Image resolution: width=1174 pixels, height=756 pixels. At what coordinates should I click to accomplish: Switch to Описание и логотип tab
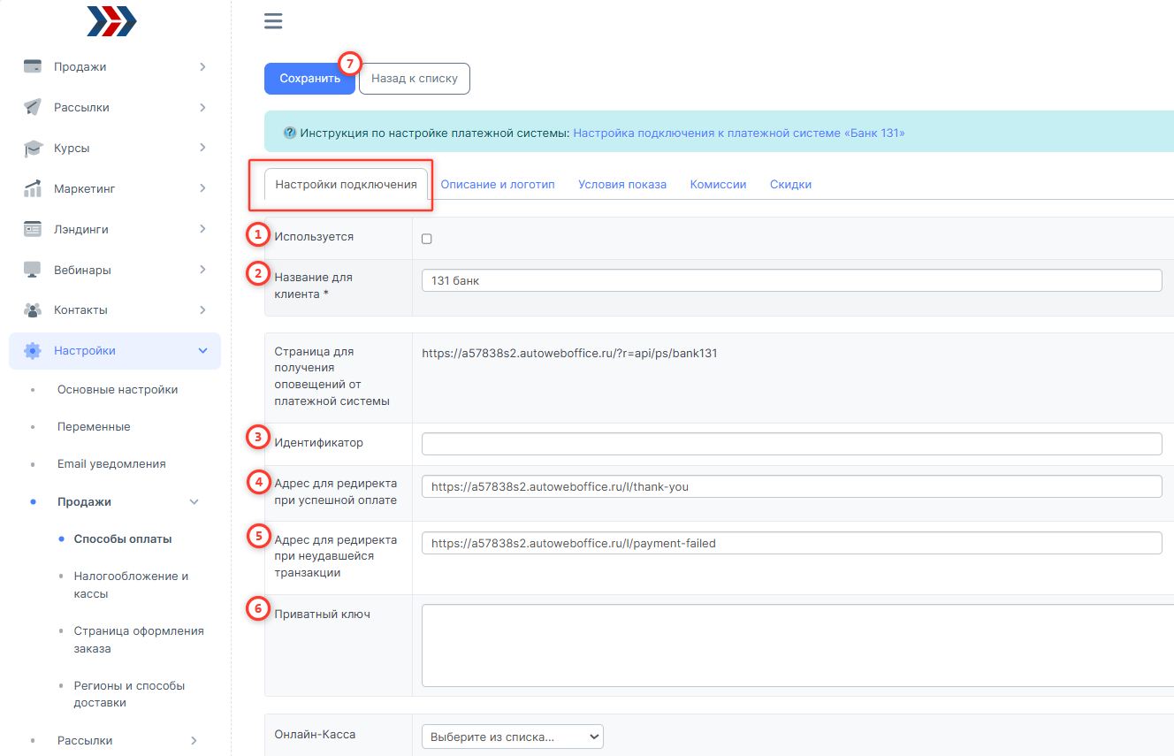[x=498, y=185]
